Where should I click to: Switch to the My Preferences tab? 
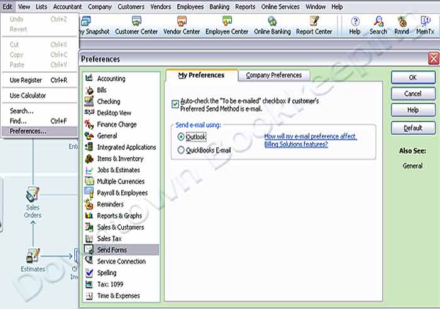point(202,75)
